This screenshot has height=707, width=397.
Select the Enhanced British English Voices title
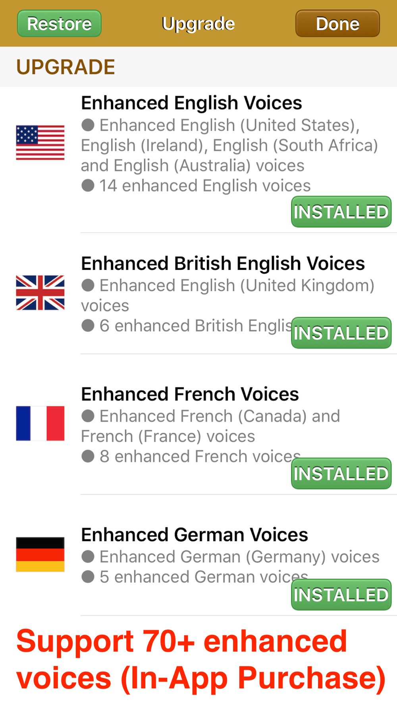pyautogui.click(x=223, y=264)
